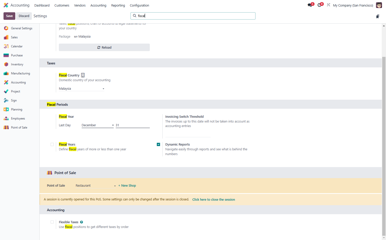Click the bookmark icon below user avatar

[377, 16]
